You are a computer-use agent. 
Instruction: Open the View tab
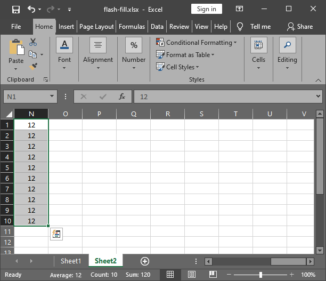click(x=201, y=27)
